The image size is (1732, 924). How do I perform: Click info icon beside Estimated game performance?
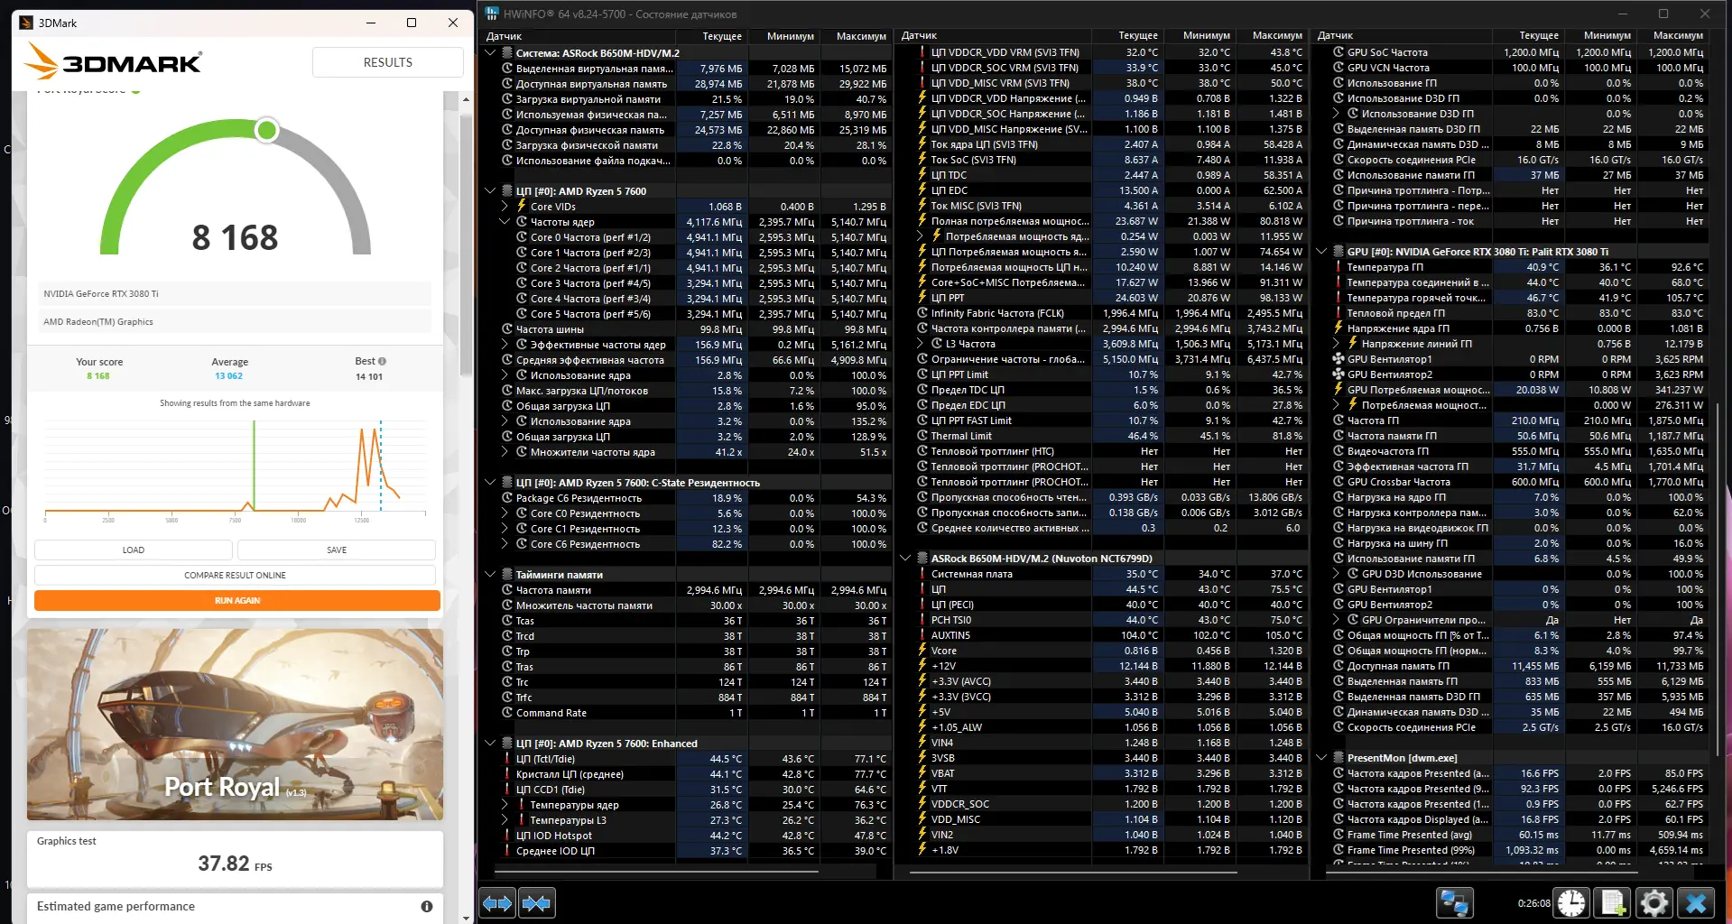tap(427, 906)
